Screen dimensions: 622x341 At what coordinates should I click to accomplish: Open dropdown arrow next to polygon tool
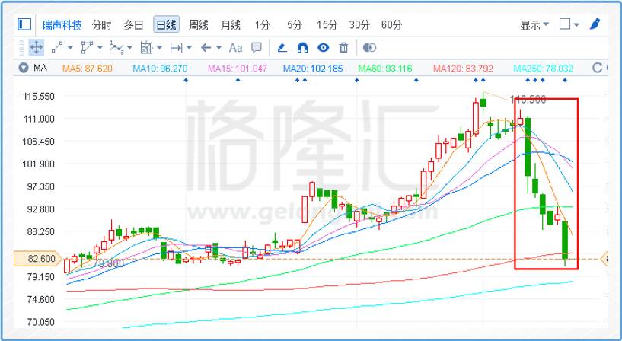100,48
